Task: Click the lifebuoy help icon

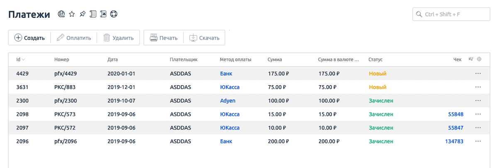Action: click(114, 14)
